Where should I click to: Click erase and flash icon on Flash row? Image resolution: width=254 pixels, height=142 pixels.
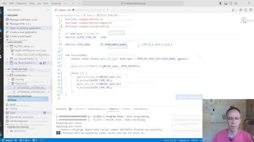[x=44, y=113]
